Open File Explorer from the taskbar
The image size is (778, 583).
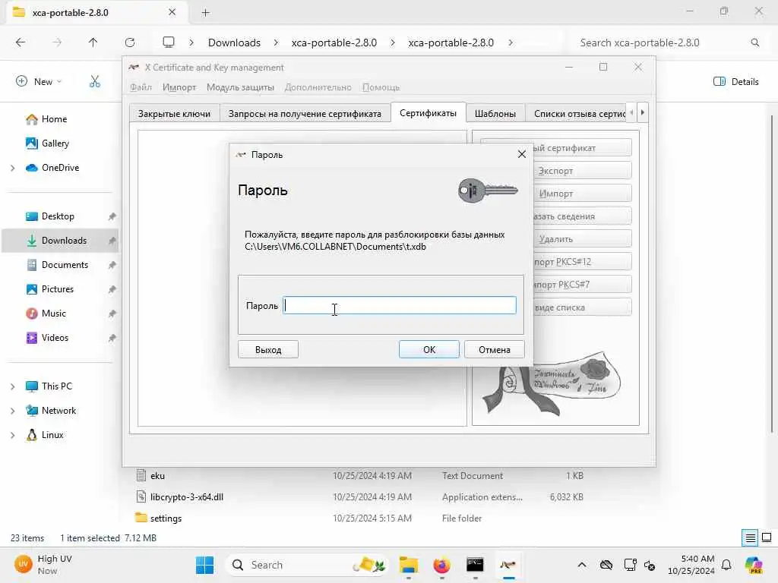point(408,565)
